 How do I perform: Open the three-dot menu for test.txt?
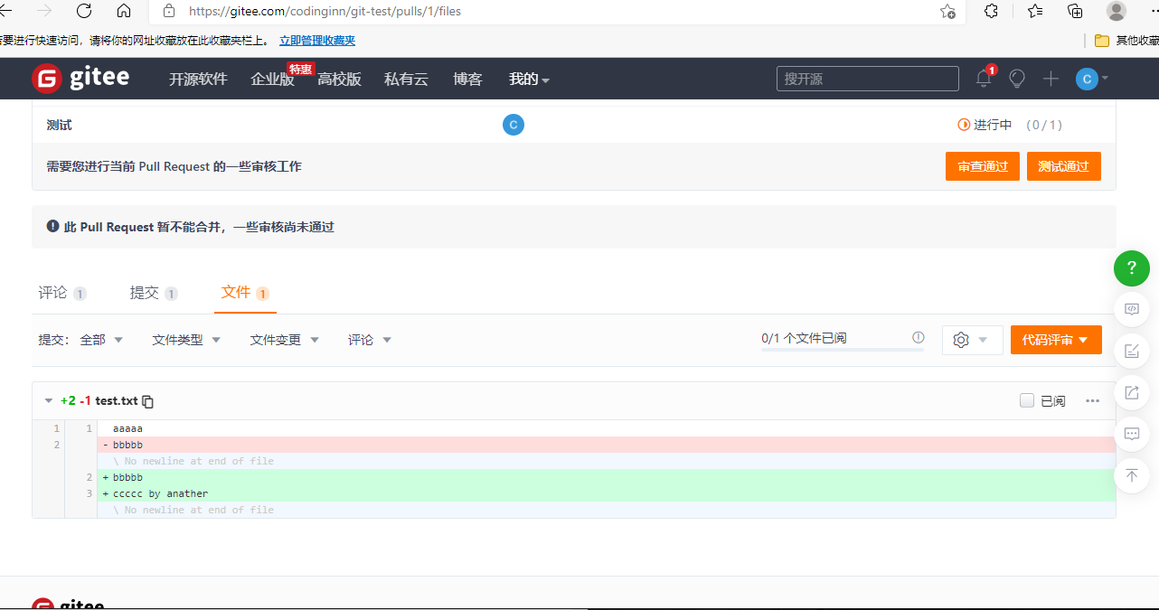(x=1092, y=400)
